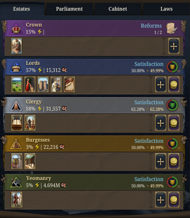Select the castle tower Lords privilege card

[43, 85]
